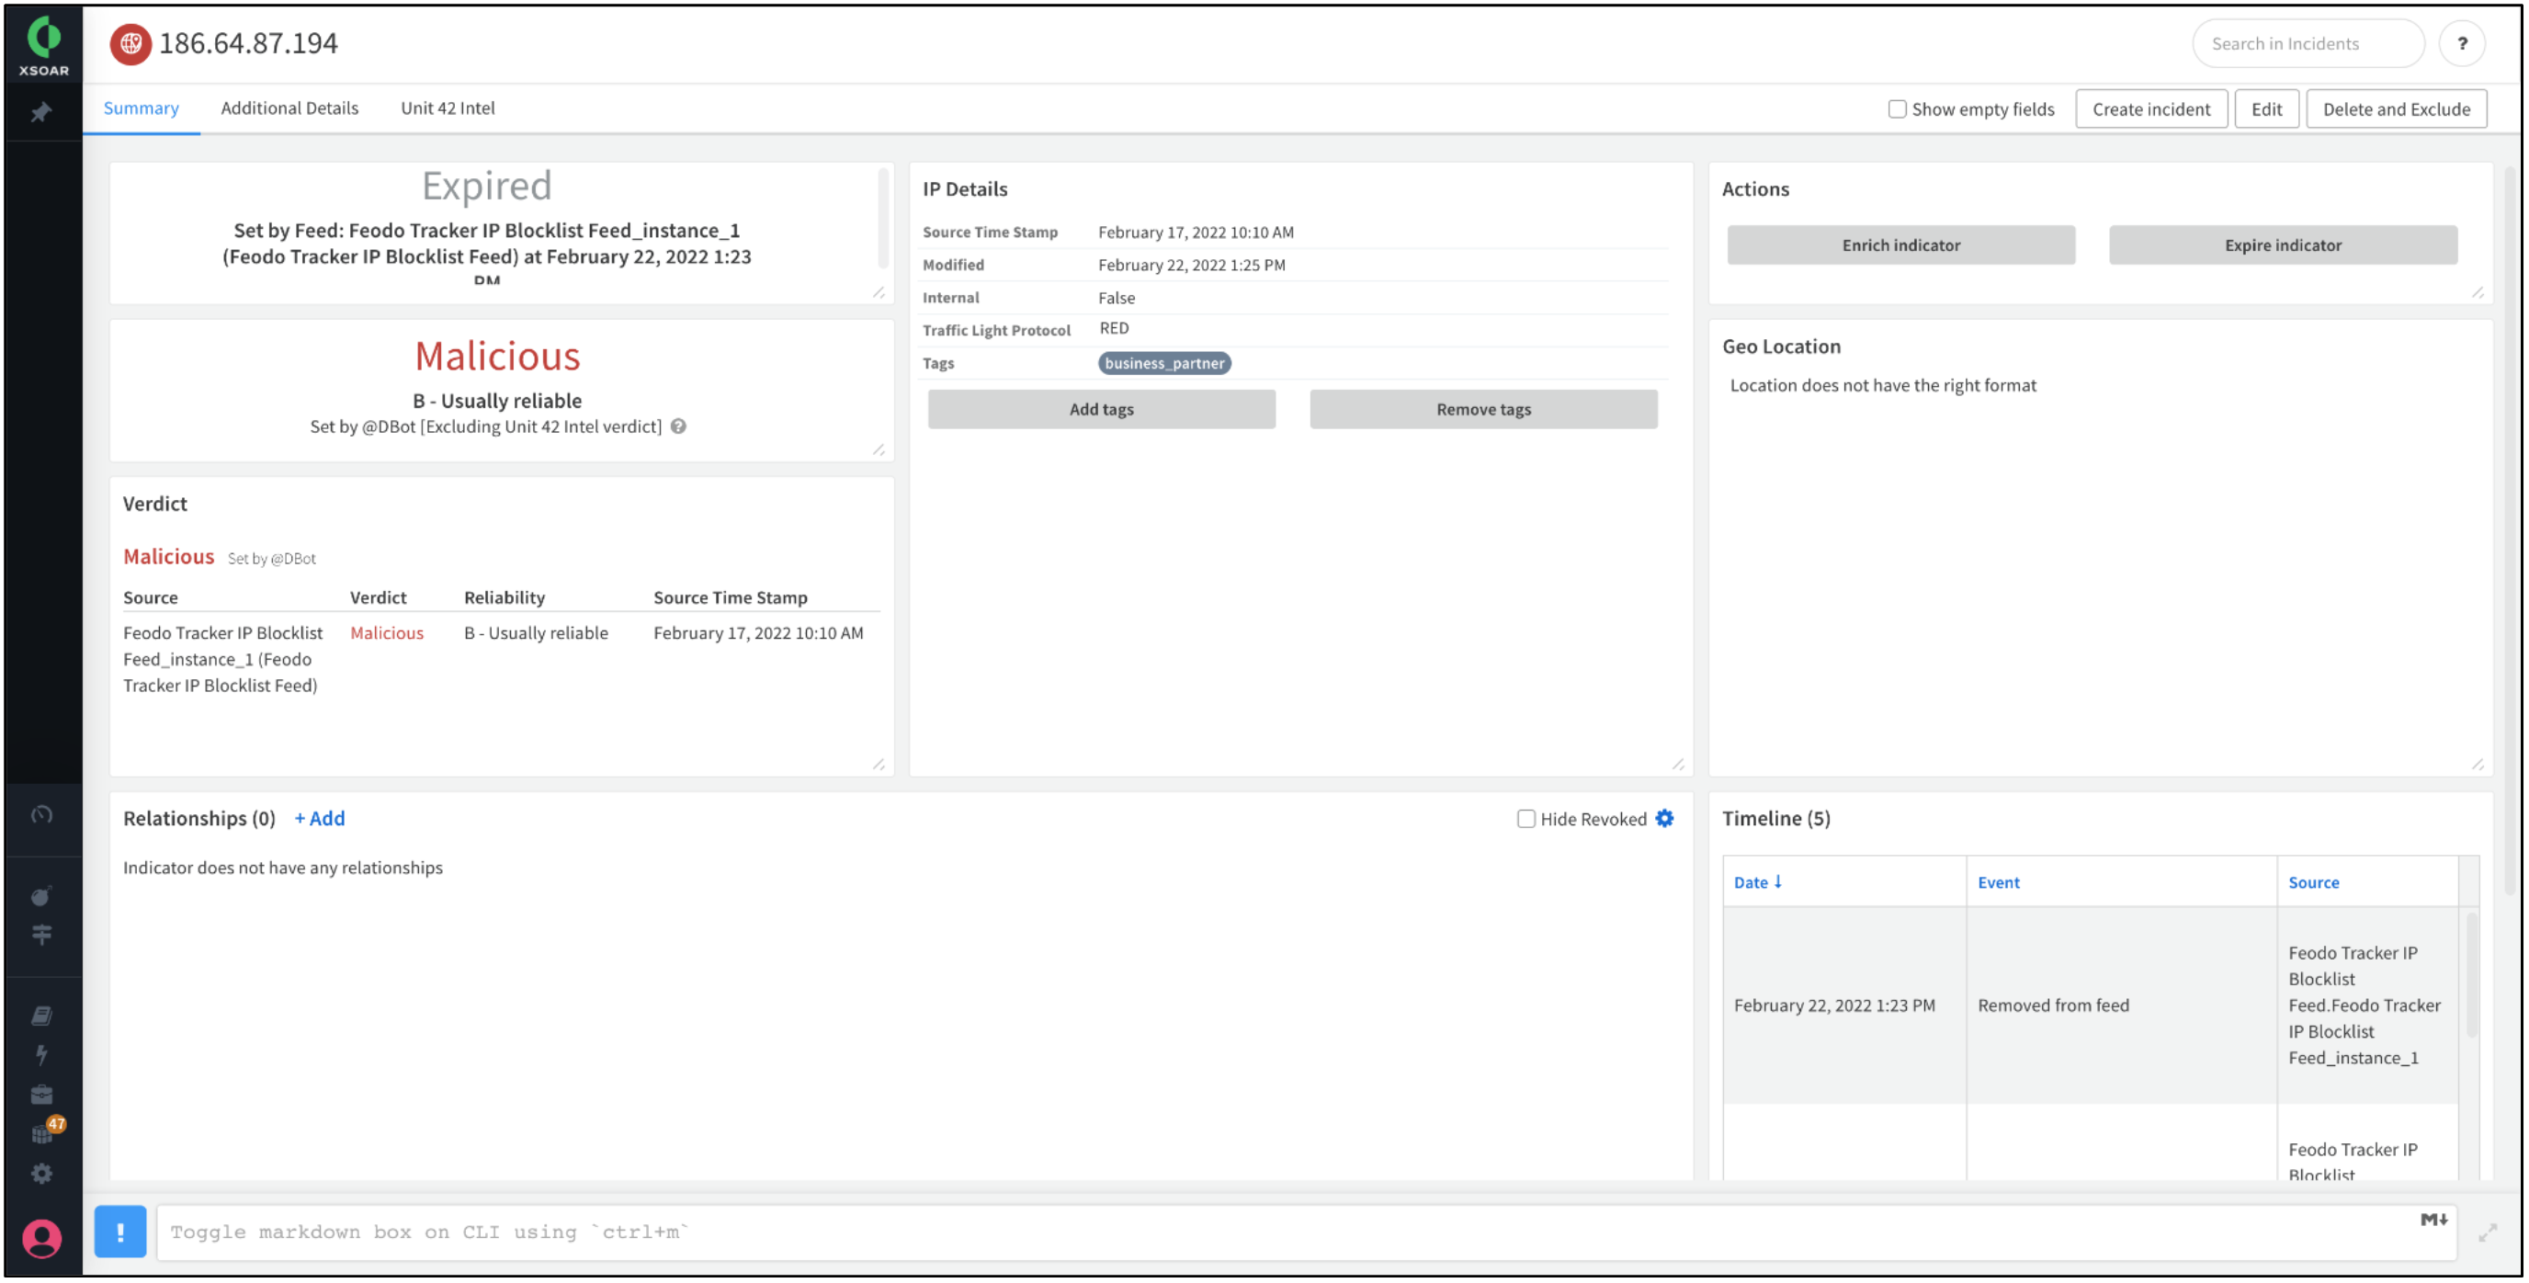The height and width of the screenshot is (1283, 2529).
Task: Enable the Show empty fields checkbox
Action: pyautogui.click(x=1898, y=109)
